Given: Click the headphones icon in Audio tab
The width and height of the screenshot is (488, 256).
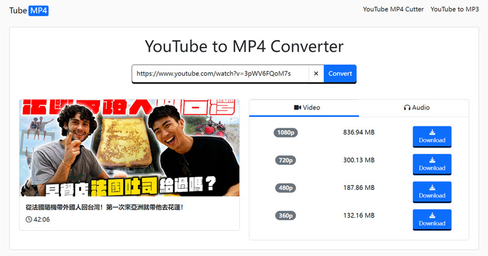Looking at the screenshot, I should coord(407,108).
